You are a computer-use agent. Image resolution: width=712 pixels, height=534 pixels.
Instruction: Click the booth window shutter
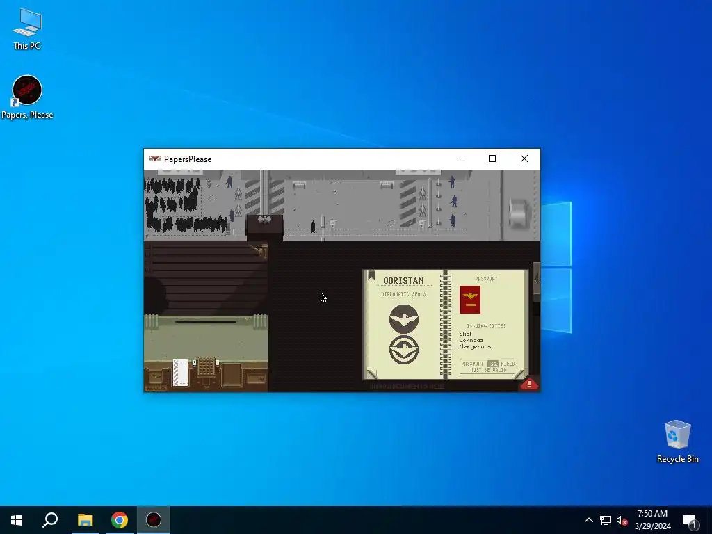click(x=206, y=278)
